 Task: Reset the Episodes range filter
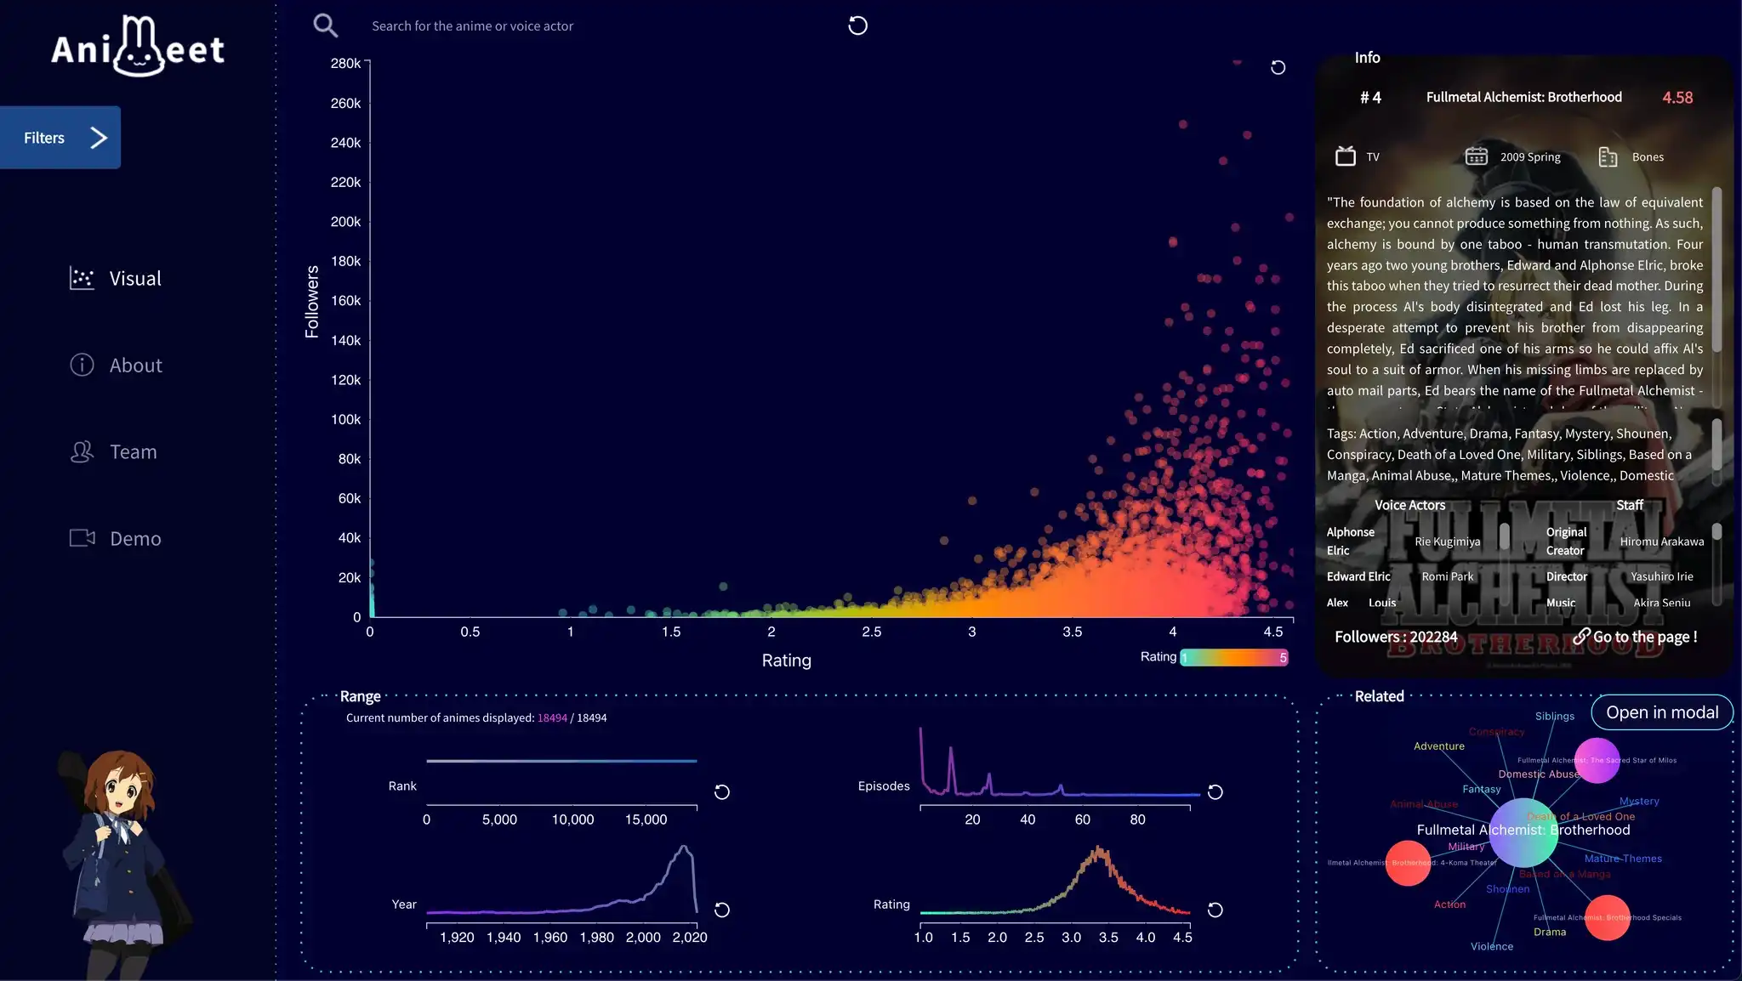(1215, 792)
